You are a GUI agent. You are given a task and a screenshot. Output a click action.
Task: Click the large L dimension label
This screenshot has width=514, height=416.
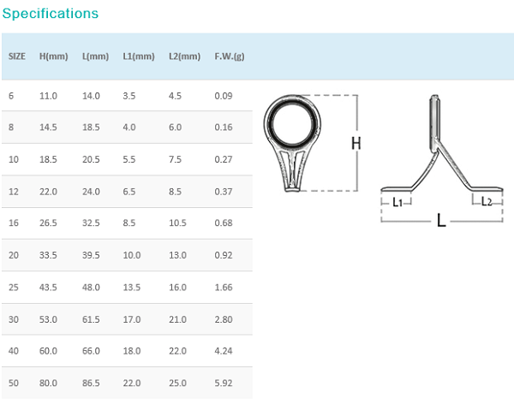point(441,220)
